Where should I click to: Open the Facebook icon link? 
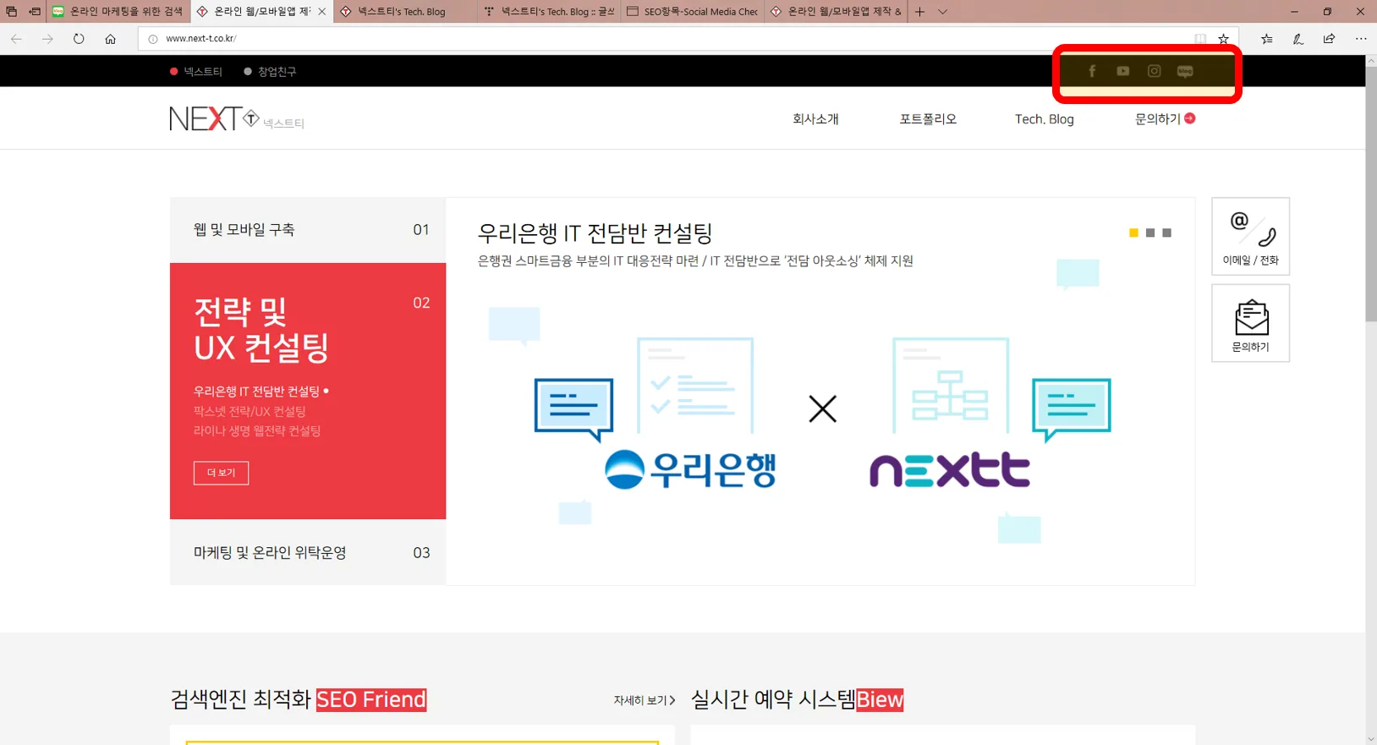coord(1092,71)
